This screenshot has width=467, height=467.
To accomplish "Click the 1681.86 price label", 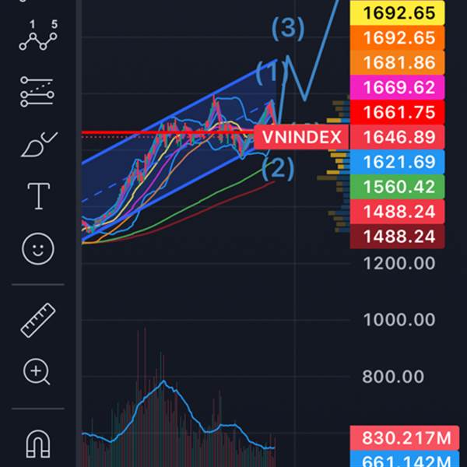I will pyautogui.click(x=397, y=62).
